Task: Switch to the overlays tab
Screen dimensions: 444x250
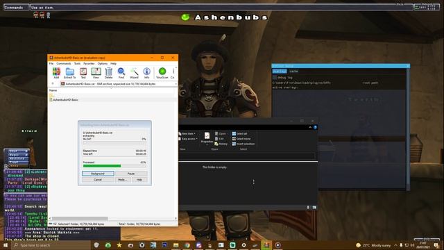Action: coord(280,72)
